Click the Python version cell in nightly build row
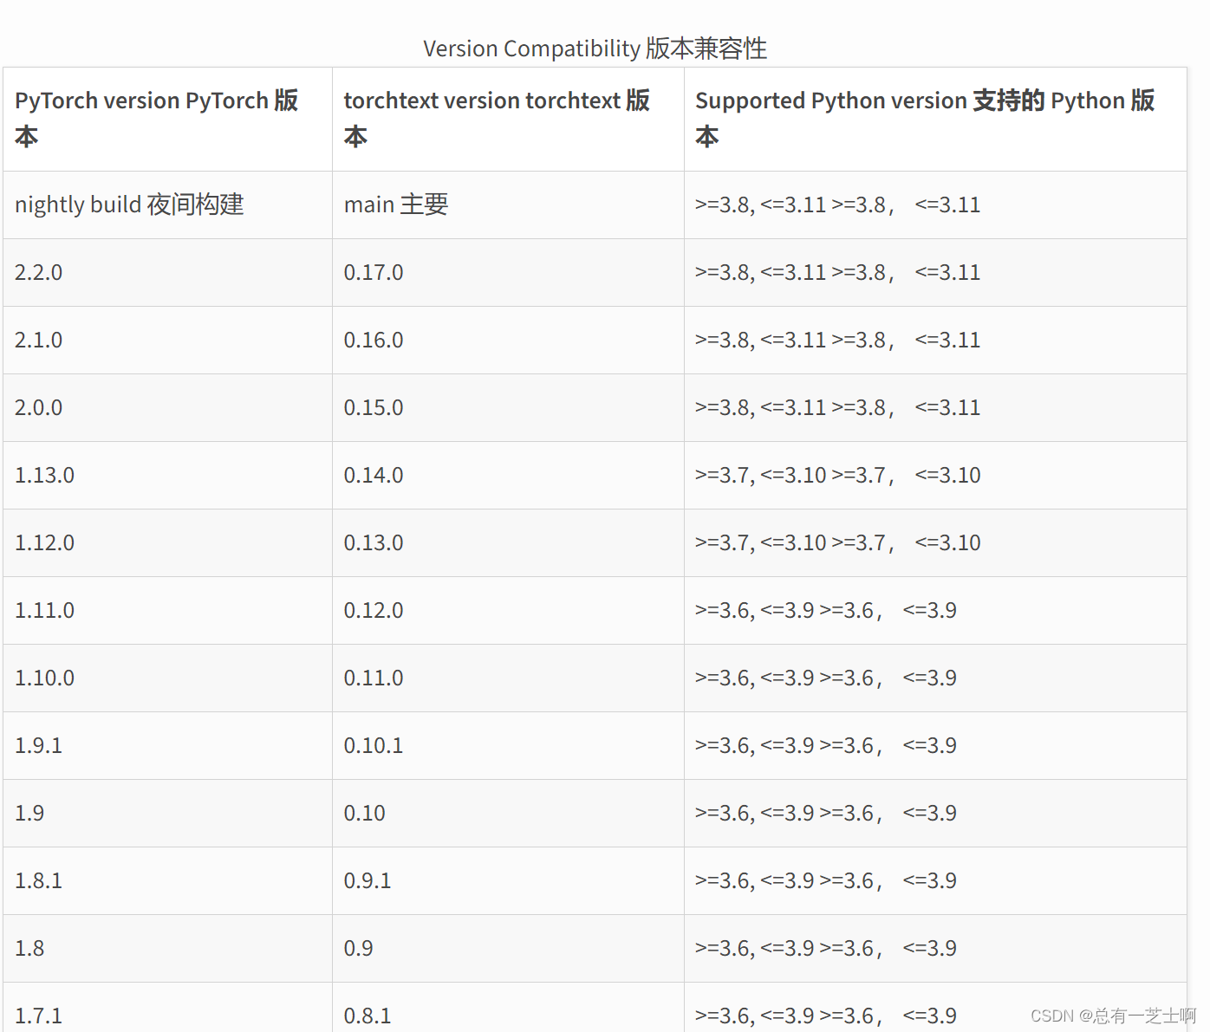 coord(935,205)
